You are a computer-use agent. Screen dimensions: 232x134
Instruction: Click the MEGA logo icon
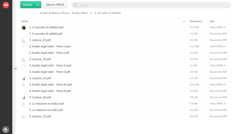[6, 5]
